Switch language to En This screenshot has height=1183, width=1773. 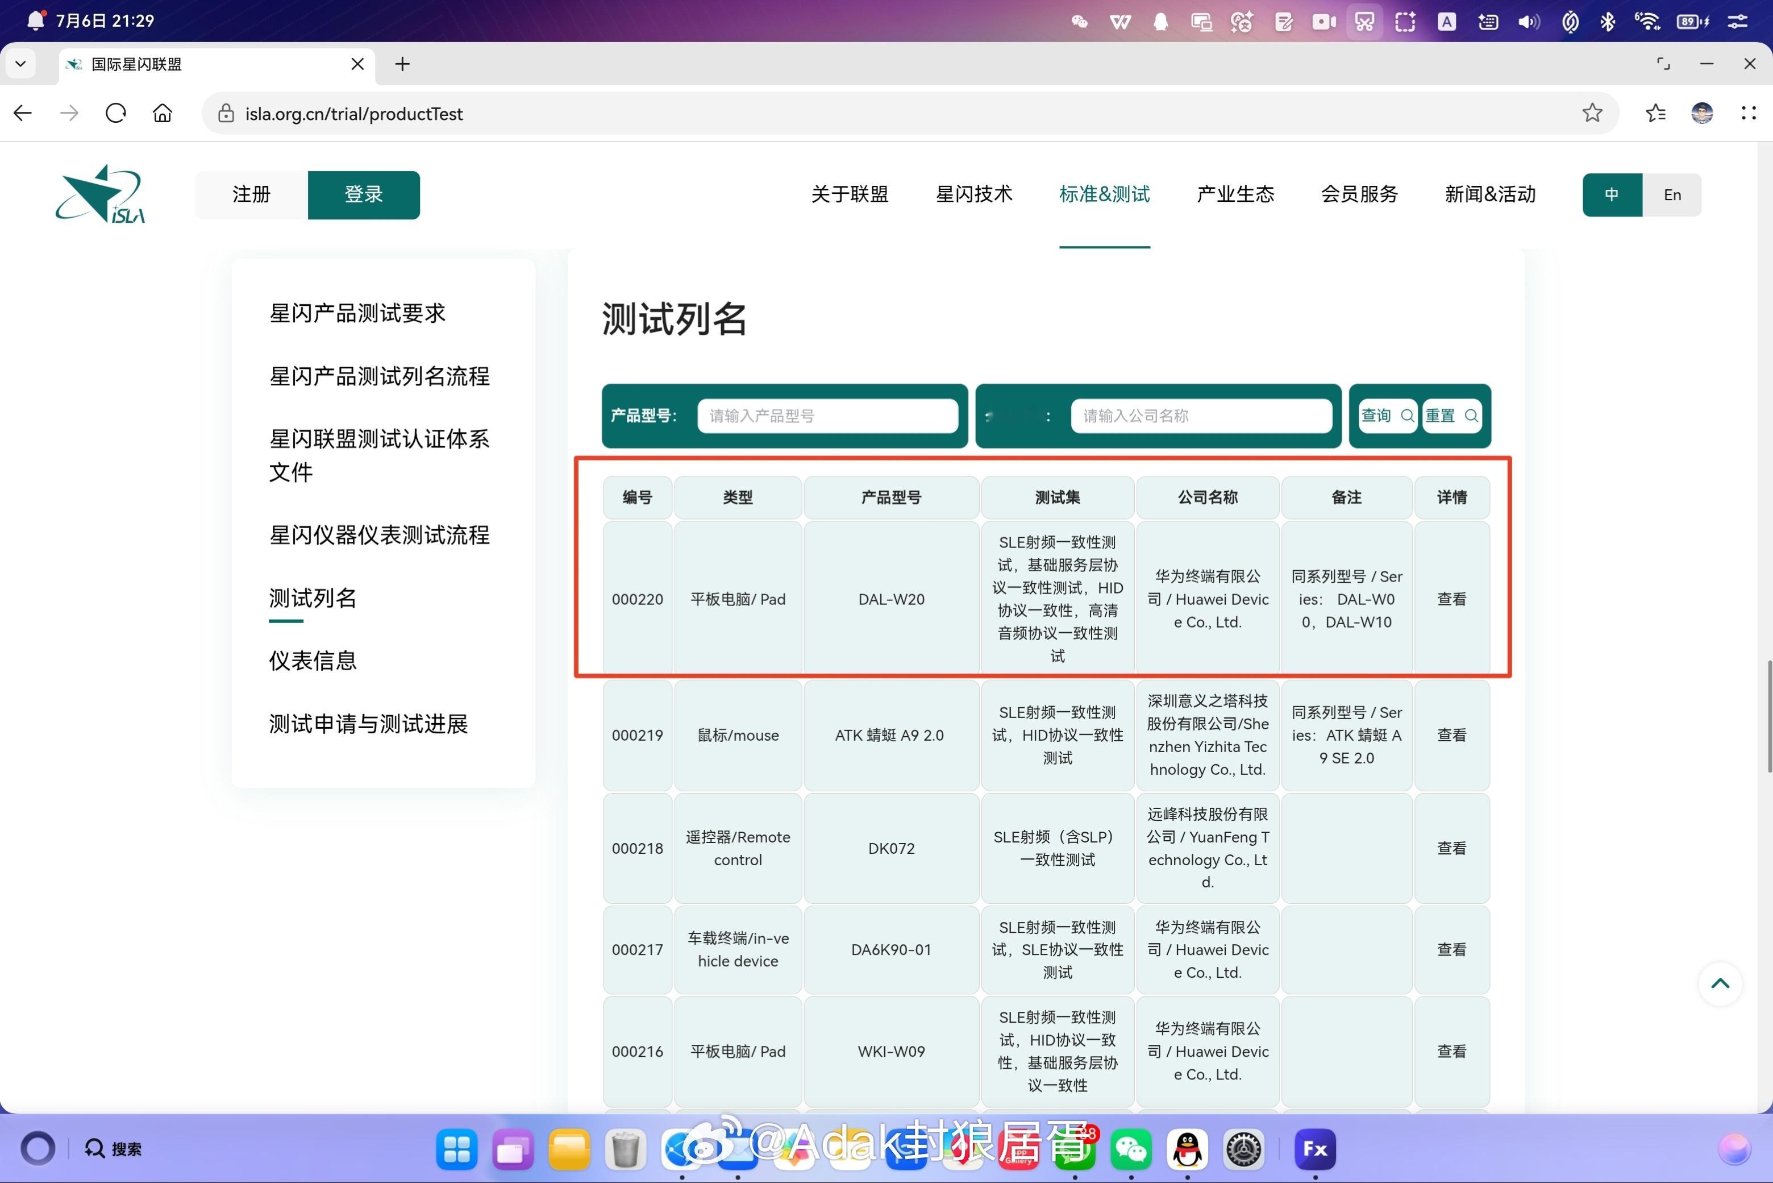point(1672,194)
